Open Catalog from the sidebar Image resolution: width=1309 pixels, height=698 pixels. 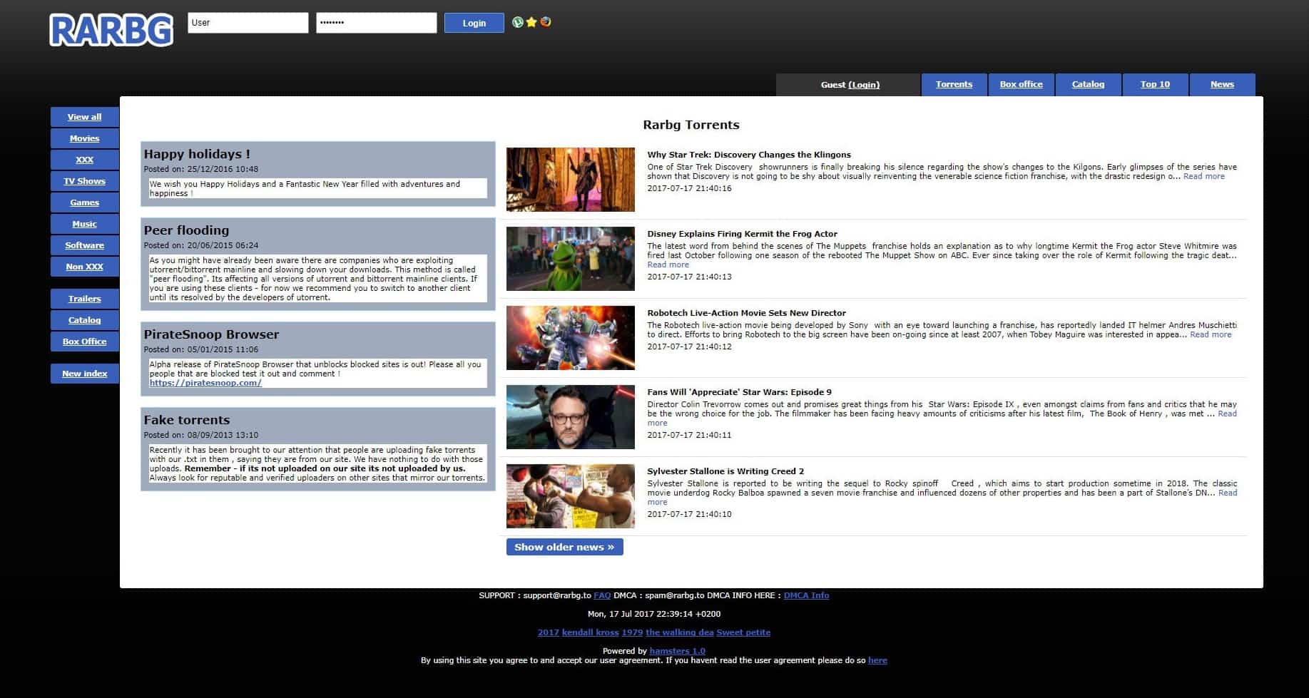[x=85, y=320]
